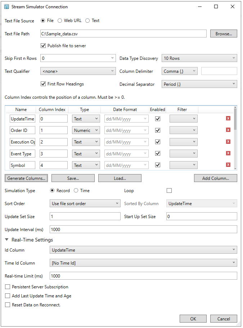Viewport: 243px width, 328px height.
Task: Open the Id Column dropdown
Action: coord(143,250)
